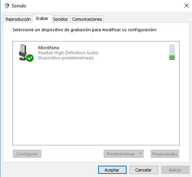Screen dimensions: 192x177
Task: Close the Sonido dialog window
Action: click(187, 5)
